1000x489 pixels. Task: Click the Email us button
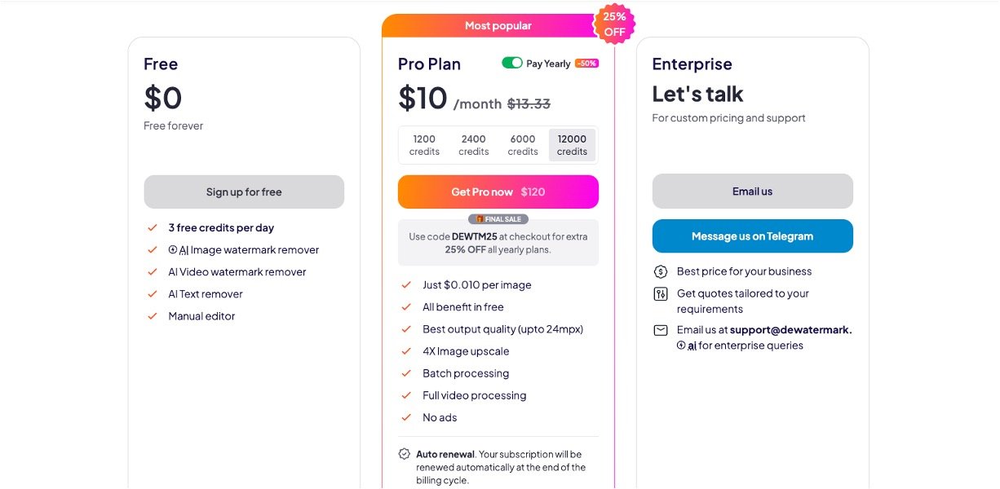tap(752, 192)
